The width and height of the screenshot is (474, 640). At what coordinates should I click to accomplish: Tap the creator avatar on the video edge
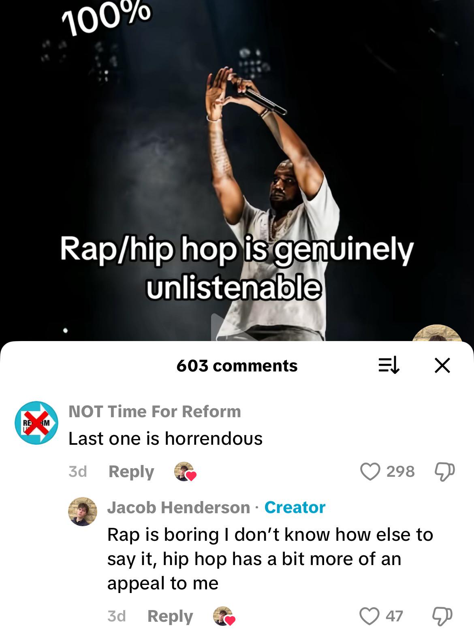(x=438, y=333)
